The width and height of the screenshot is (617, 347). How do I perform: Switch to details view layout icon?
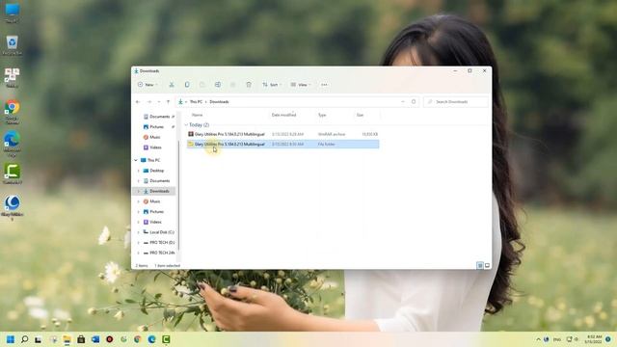480,266
